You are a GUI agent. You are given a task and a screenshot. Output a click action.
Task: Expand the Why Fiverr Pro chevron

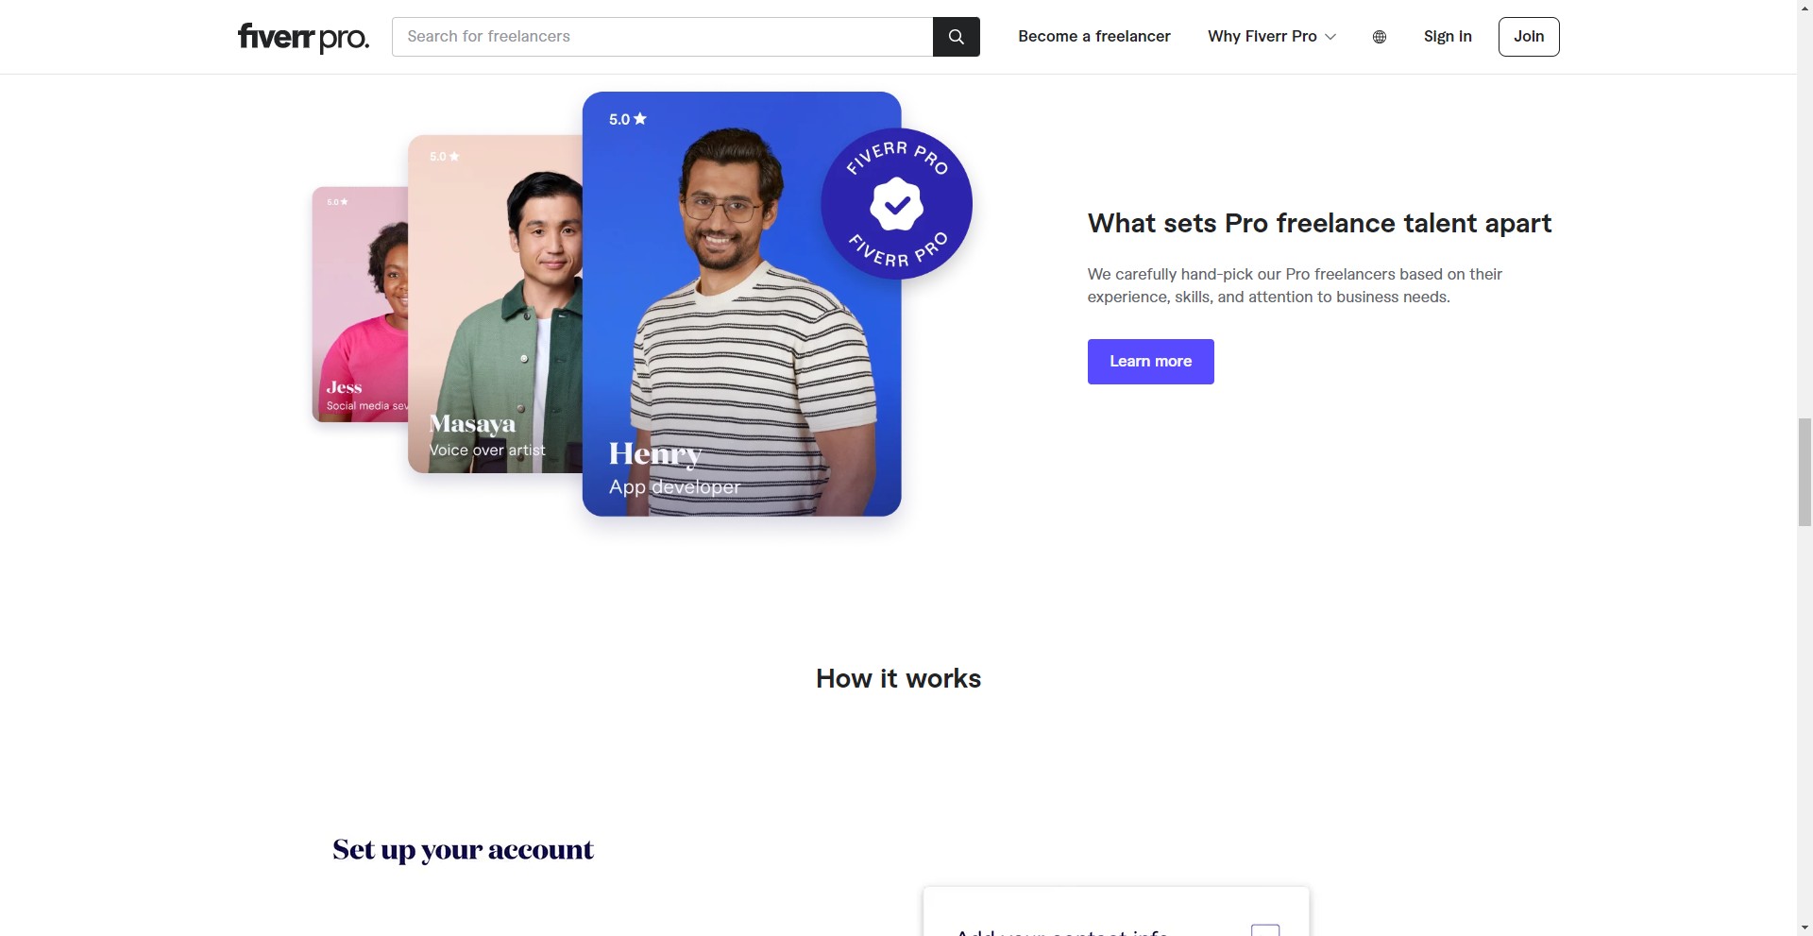click(1330, 37)
